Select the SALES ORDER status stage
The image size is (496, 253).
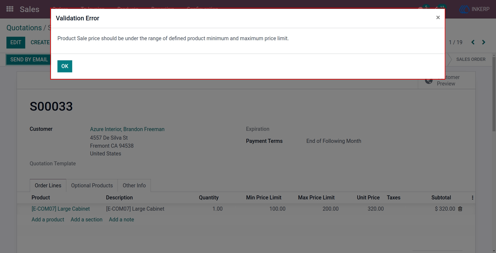[x=471, y=59]
